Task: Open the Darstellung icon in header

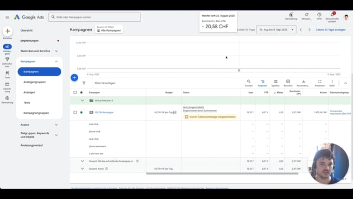Action: [x=291, y=15]
